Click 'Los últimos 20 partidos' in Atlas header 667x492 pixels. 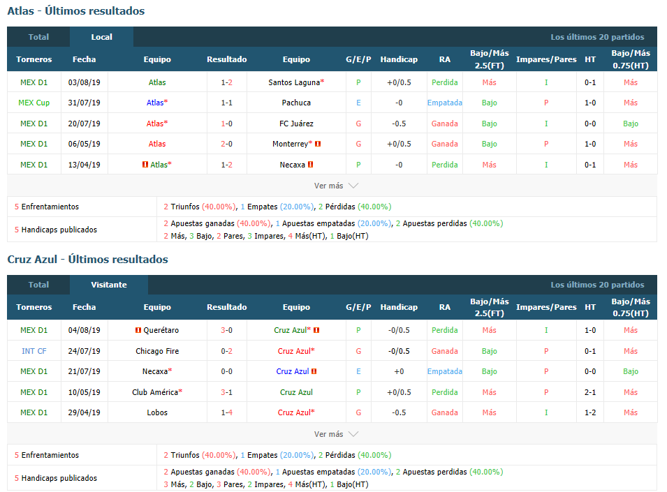click(597, 37)
